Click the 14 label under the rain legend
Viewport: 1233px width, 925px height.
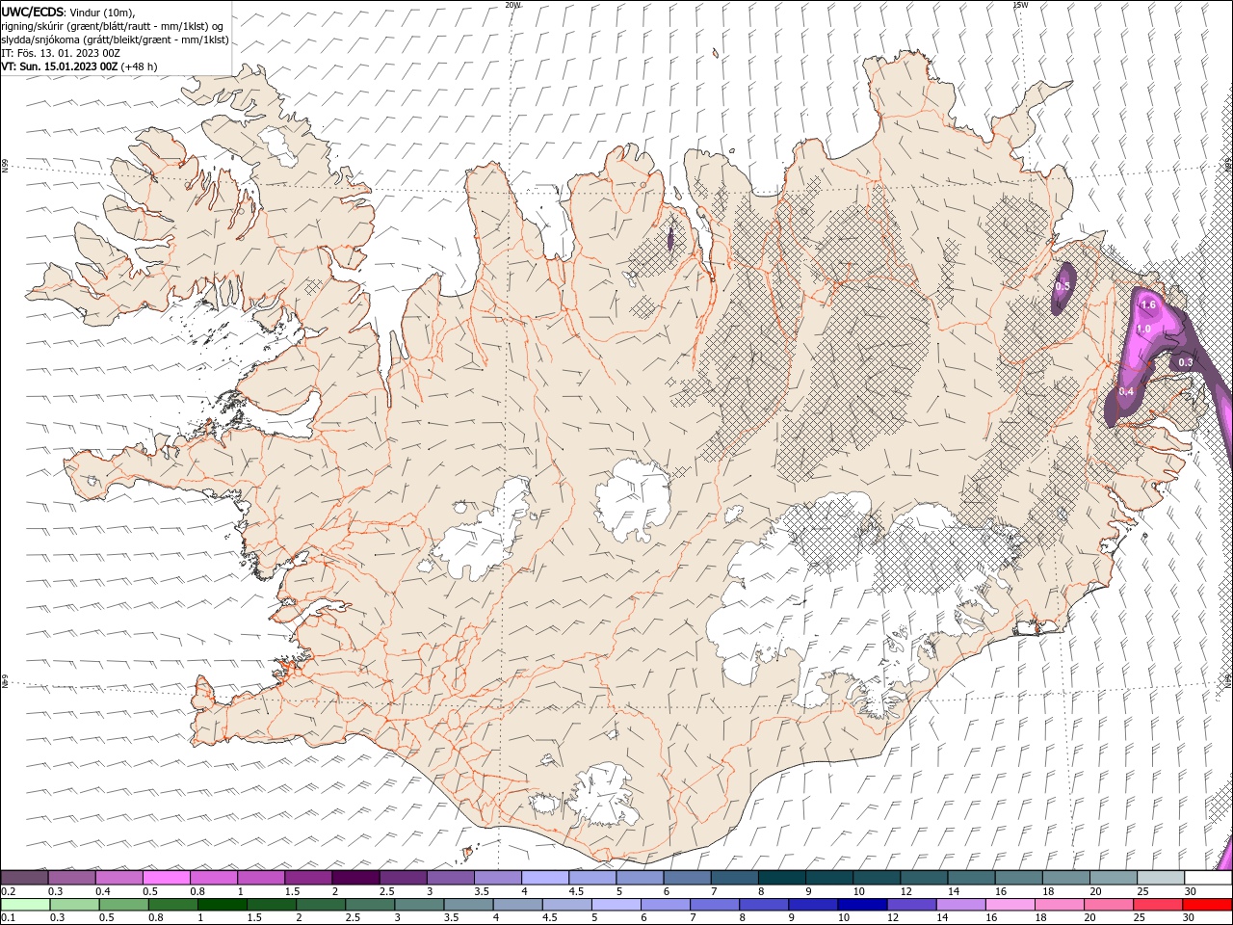(941, 917)
